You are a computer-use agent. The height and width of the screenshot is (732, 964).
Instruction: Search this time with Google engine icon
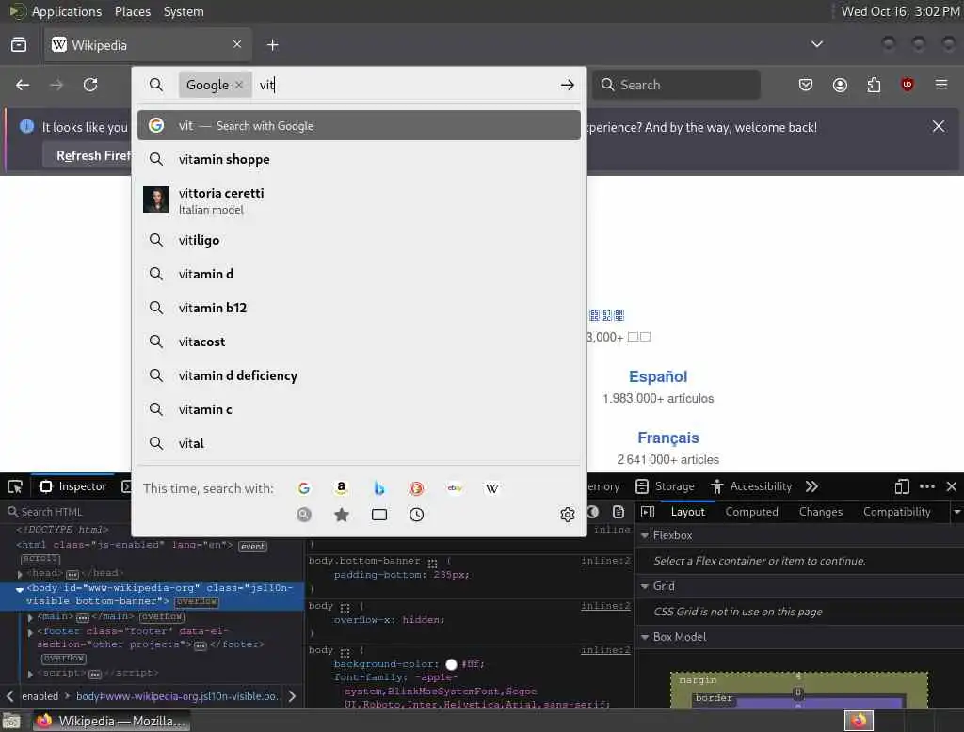pos(304,488)
